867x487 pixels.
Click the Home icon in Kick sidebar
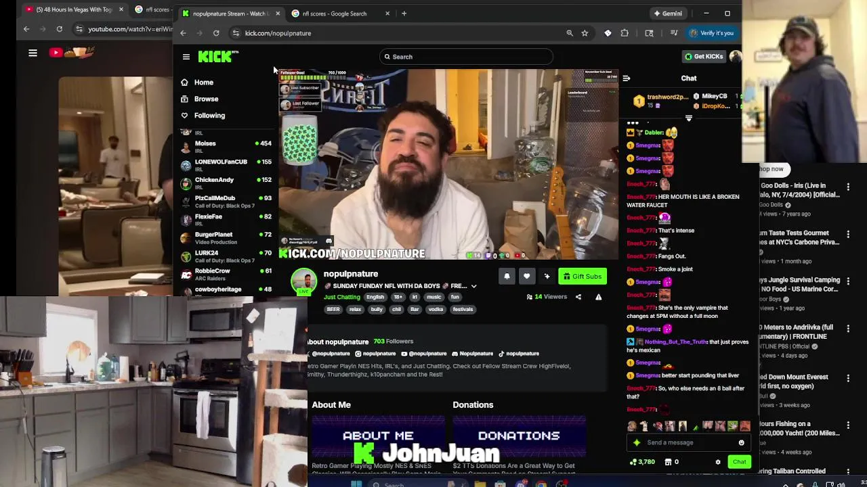tap(184, 83)
